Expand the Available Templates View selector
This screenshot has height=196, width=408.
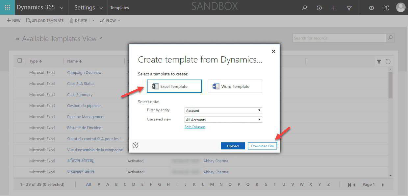100,38
